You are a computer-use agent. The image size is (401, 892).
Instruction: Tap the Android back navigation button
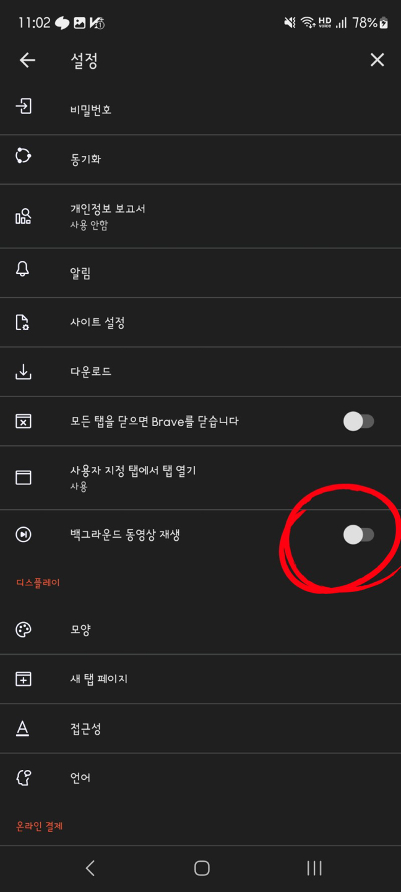[90, 868]
